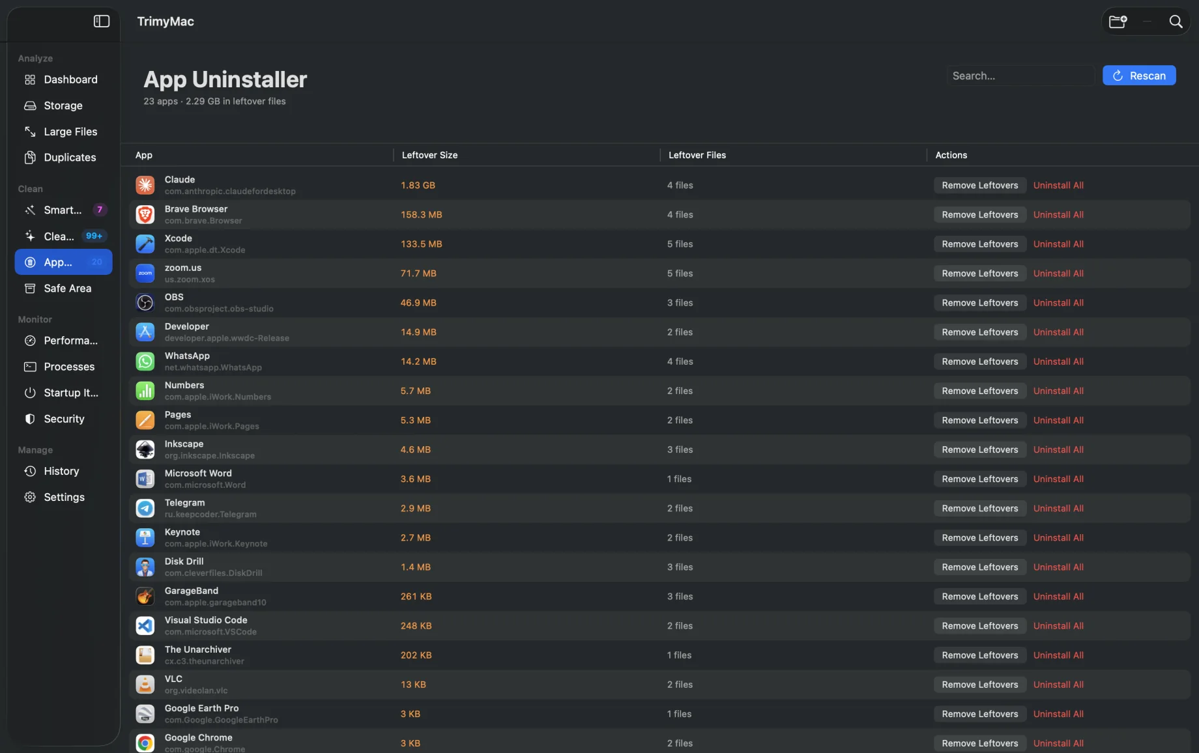
Task: Focus the Search input field
Action: (1020, 76)
